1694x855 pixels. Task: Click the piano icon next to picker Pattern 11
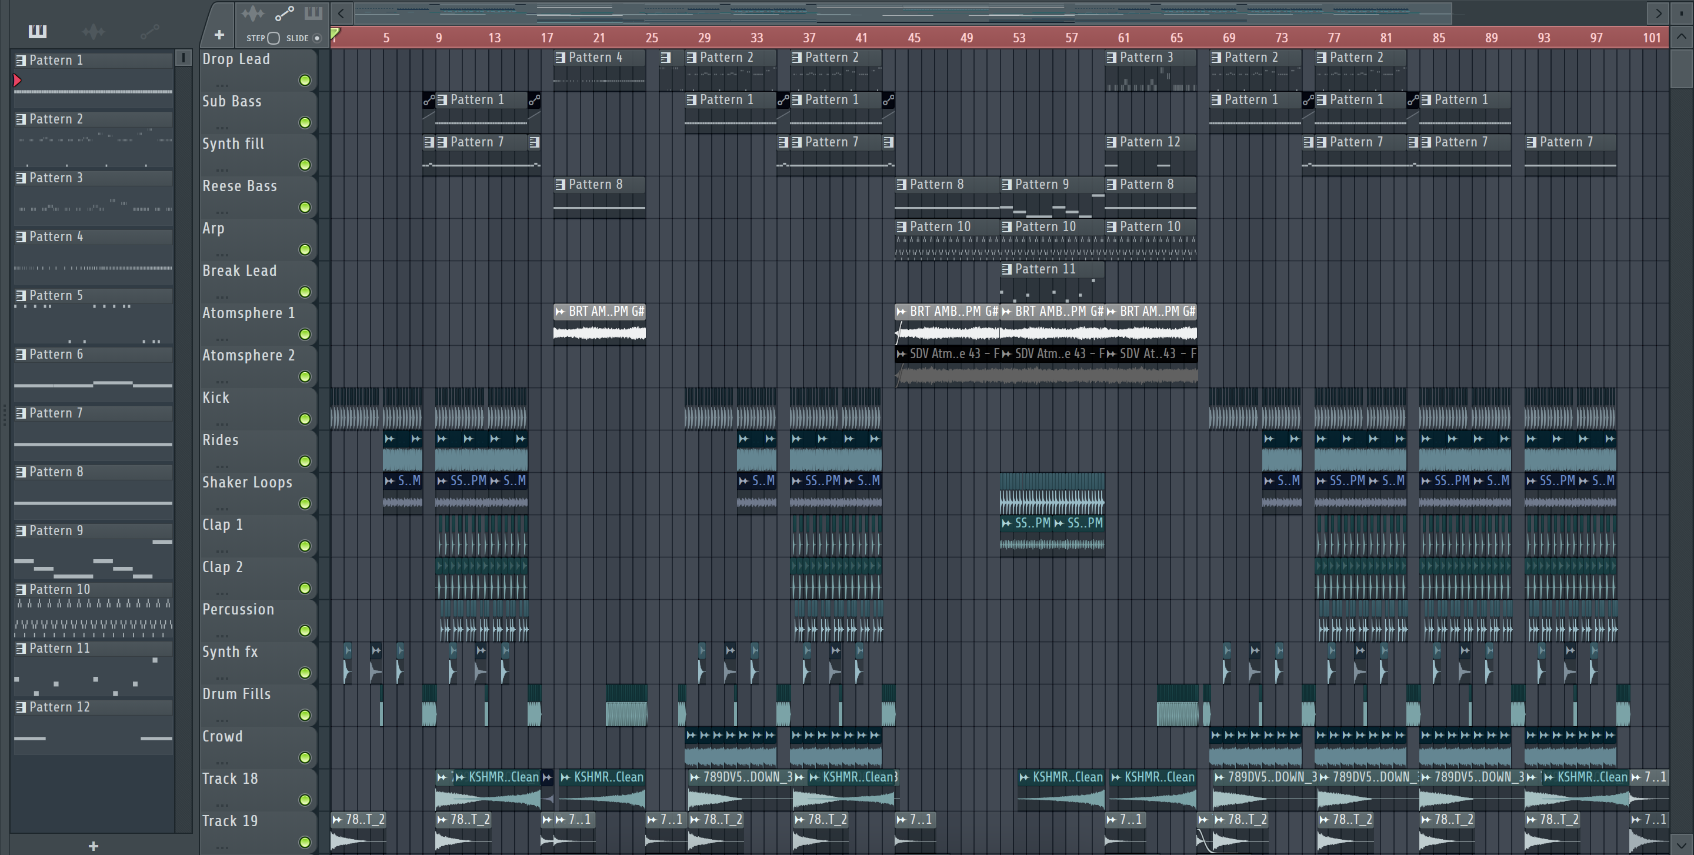click(x=21, y=649)
